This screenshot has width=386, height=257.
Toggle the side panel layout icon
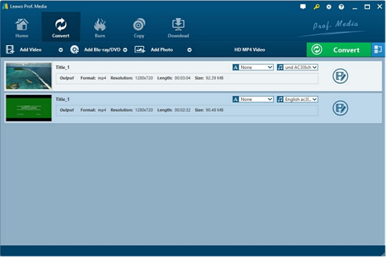378,50
